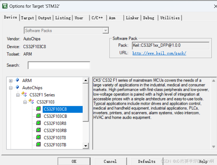This screenshot has height=165, width=217.
Task: Open the Software Packs dropdown
Action: 106,31
